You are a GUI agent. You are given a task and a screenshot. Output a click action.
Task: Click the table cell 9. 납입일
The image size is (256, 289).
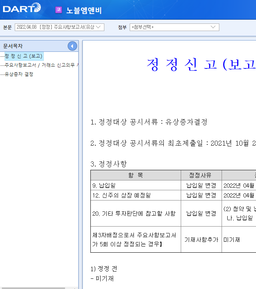(x=136, y=185)
